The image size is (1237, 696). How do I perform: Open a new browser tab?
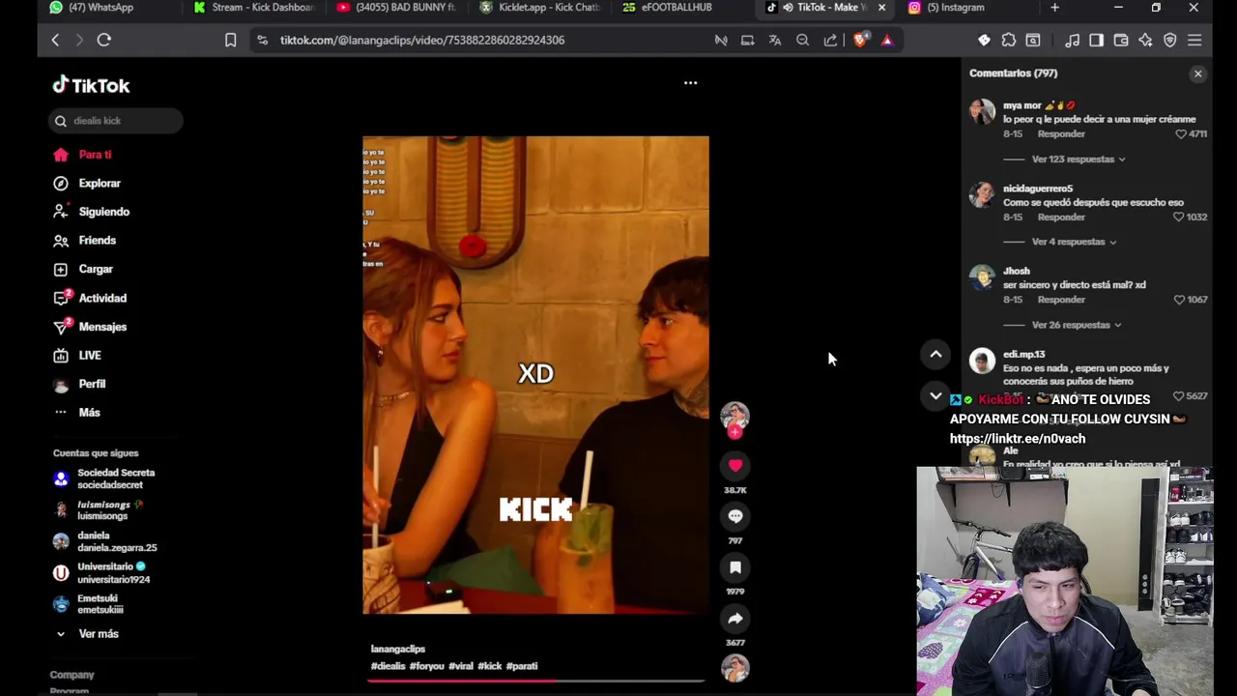click(1054, 8)
